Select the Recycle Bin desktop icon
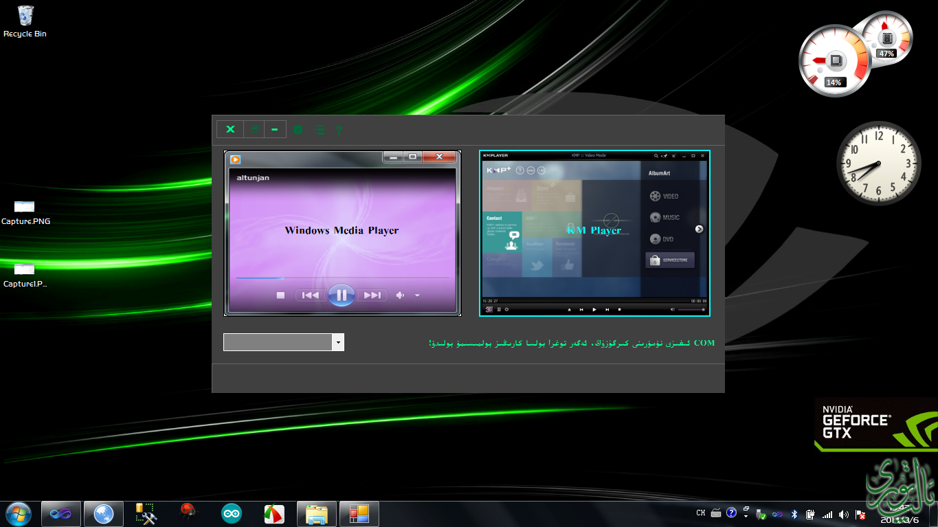The image size is (938, 527). 25,21
